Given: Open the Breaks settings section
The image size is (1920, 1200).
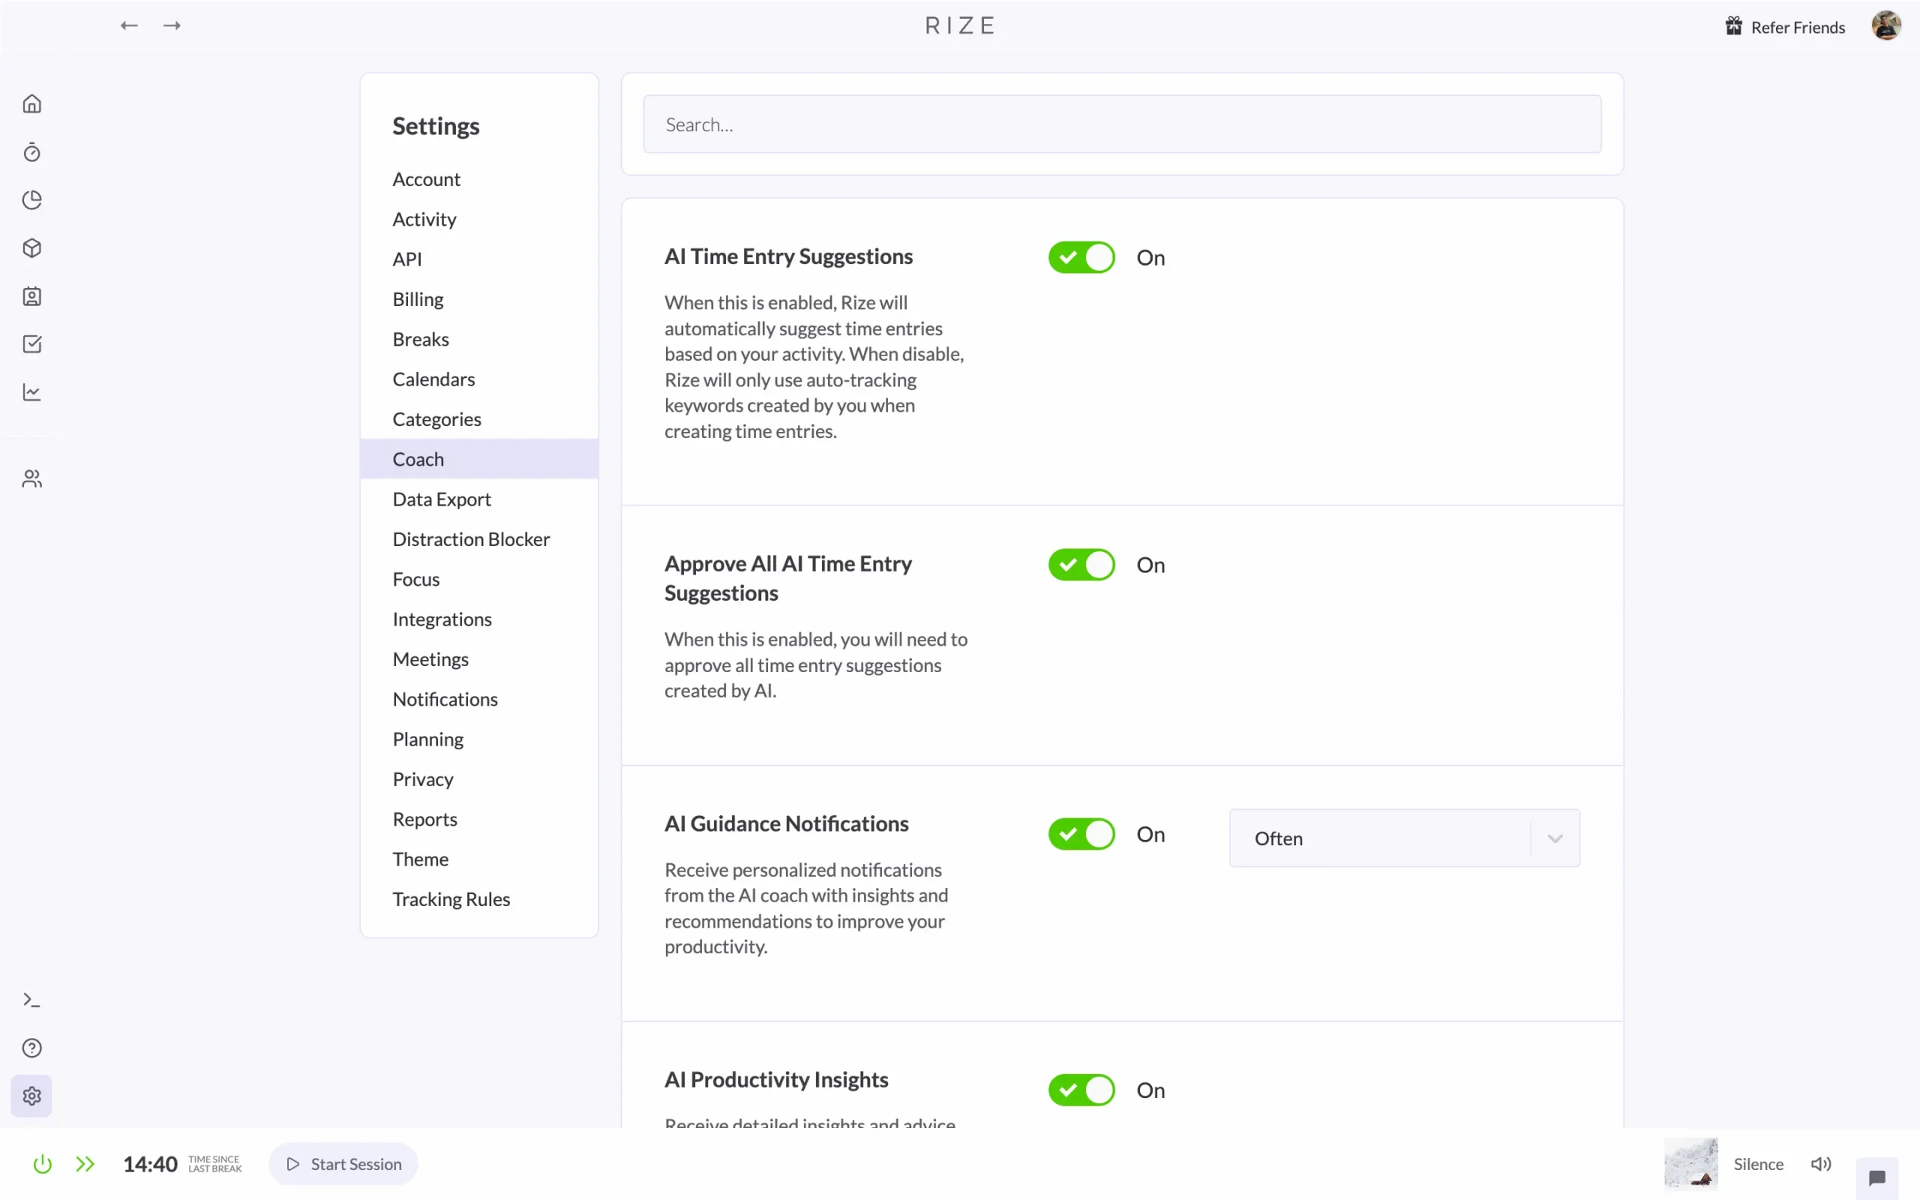Looking at the screenshot, I should [479, 340].
